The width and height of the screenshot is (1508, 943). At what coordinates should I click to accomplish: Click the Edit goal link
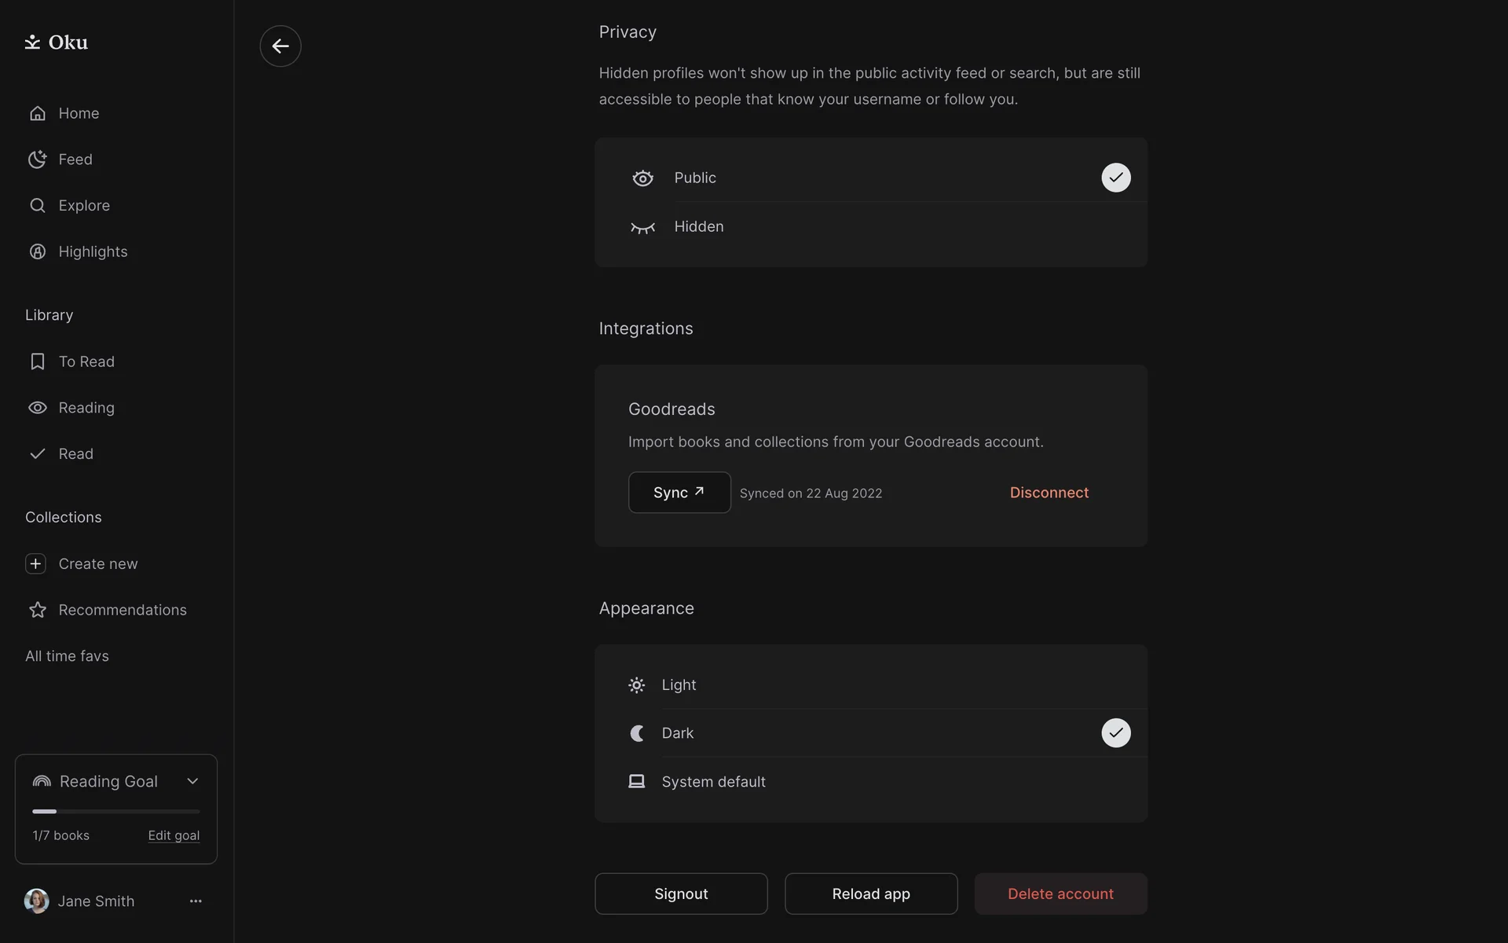coord(174,835)
